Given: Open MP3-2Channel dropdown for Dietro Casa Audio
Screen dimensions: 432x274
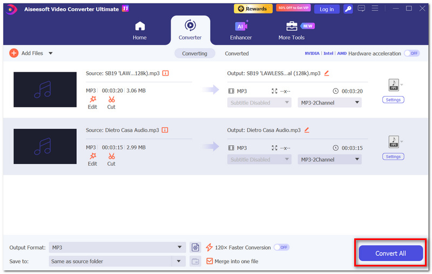Looking at the screenshot, I should pyautogui.click(x=330, y=160).
